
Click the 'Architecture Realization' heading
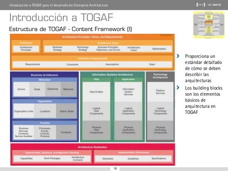(93, 147)
